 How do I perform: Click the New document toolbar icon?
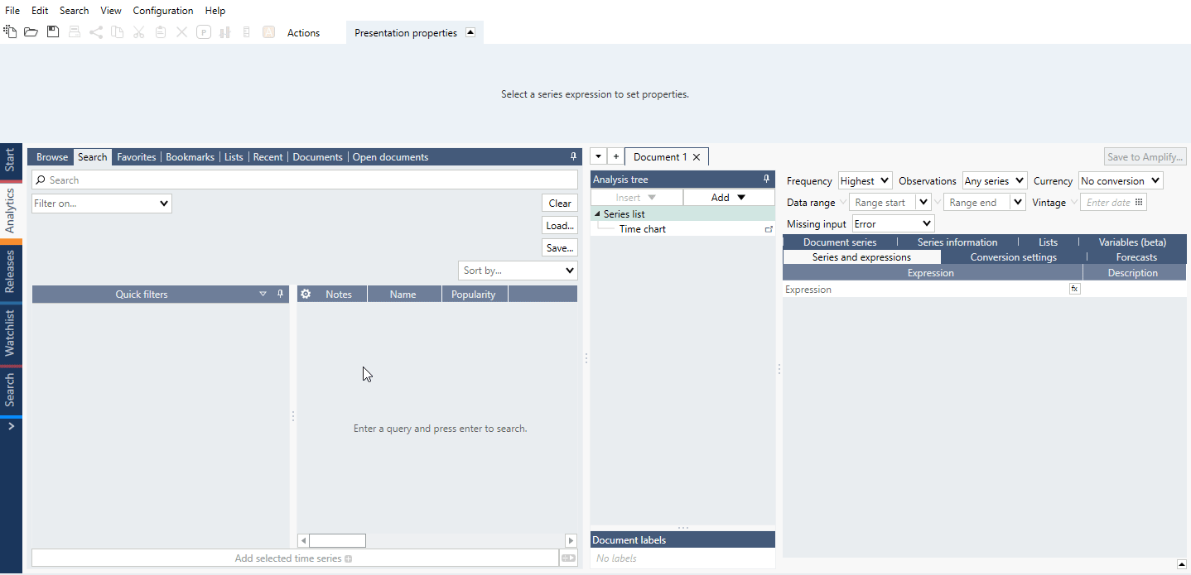(10, 32)
